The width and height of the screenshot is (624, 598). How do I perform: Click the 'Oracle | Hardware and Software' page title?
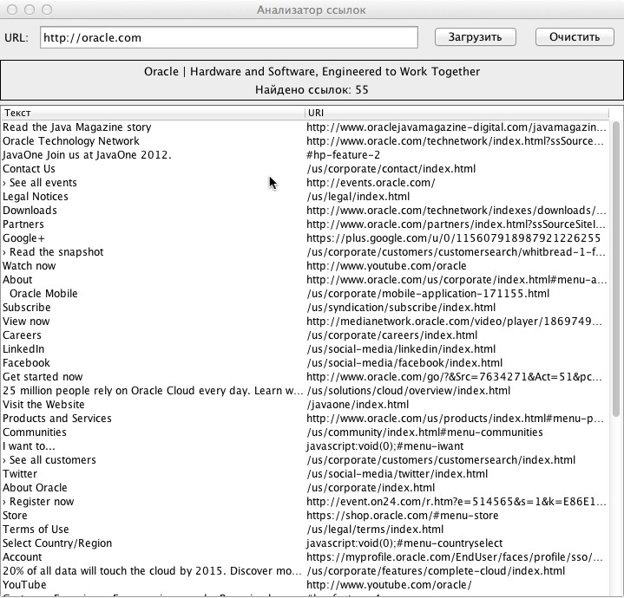click(312, 72)
